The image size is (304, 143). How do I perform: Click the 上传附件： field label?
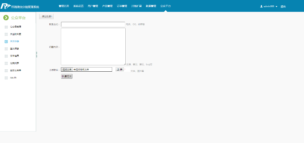click(54, 70)
